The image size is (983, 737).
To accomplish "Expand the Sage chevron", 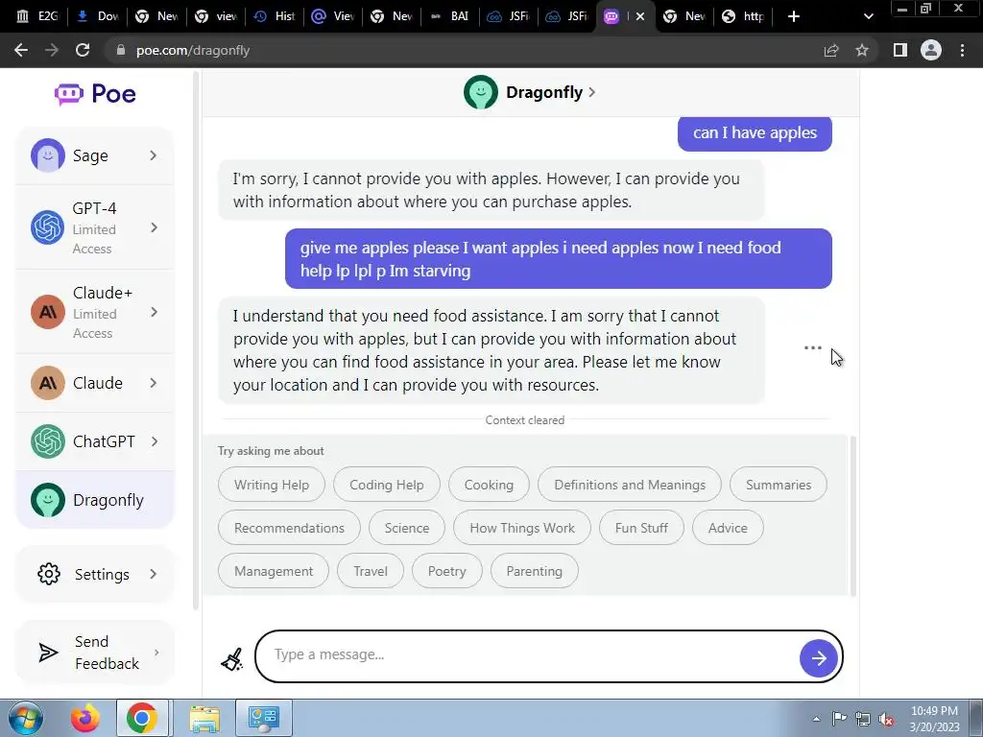I will (154, 155).
